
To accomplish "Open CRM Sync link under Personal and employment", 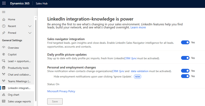I will (x=118, y=71).
